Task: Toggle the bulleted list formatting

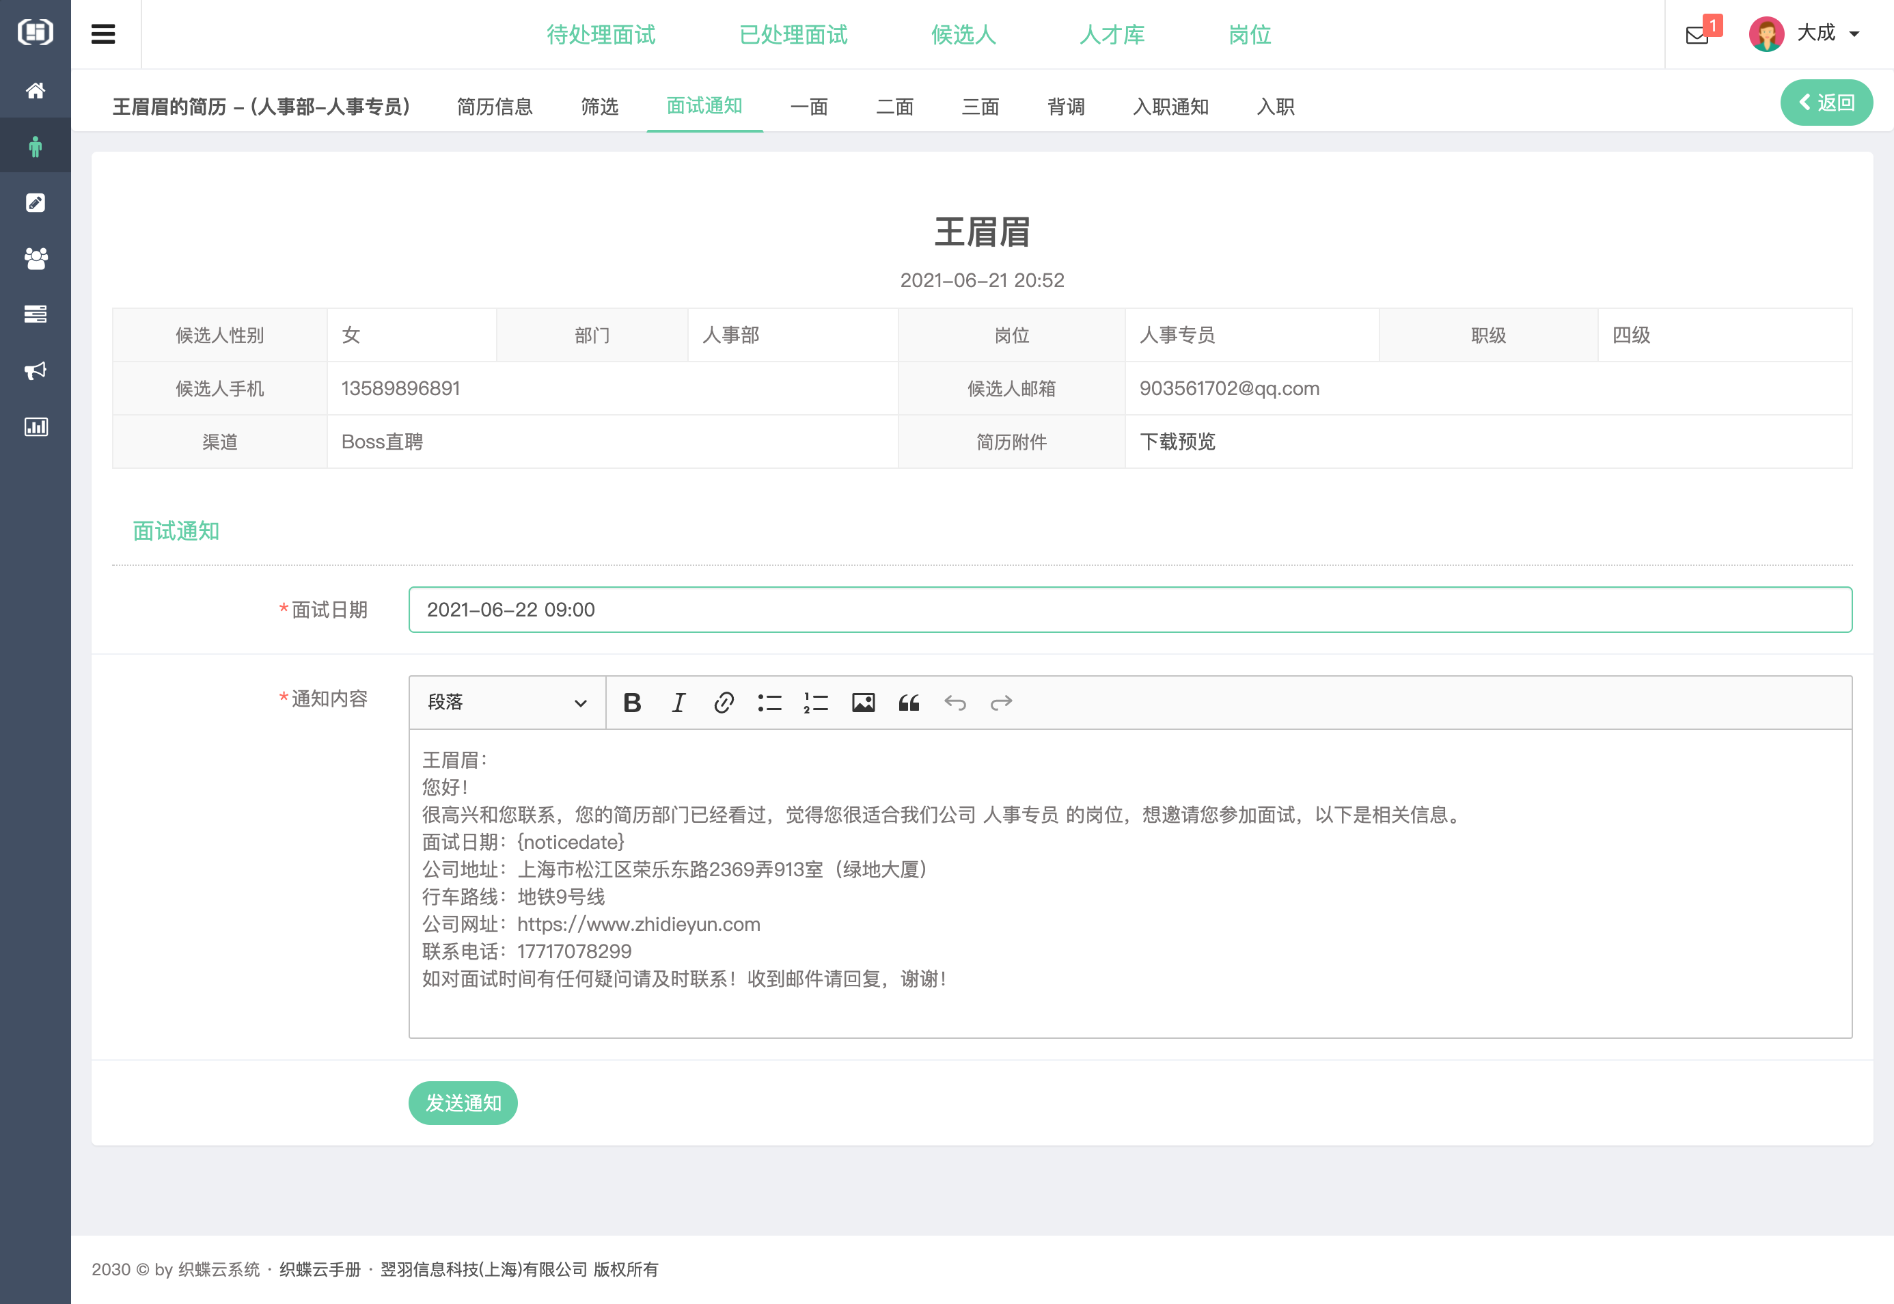Action: point(769,702)
